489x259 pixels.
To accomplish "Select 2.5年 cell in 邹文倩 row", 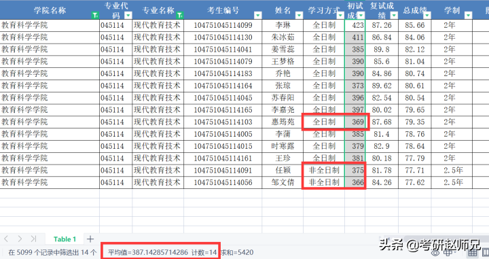I will click(452, 183).
